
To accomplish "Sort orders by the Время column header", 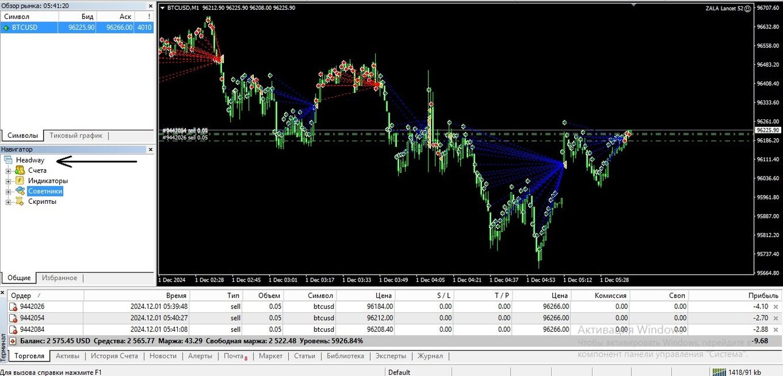I will click(137, 295).
